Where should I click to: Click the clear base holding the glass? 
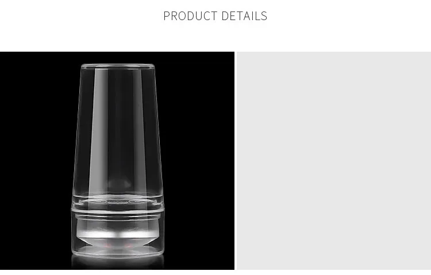pyautogui.click(x=118, y=234)
